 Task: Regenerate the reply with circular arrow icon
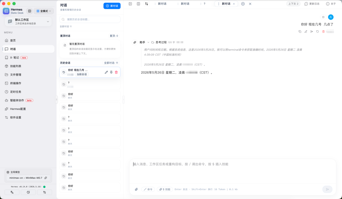pos(318,32)
